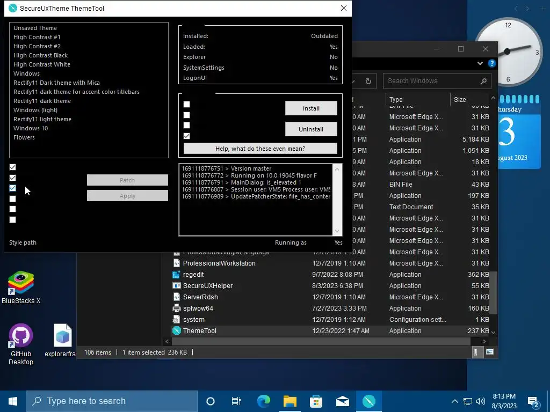
Task: Open the Mail app on the taskbar
Action: coord(342,401)
